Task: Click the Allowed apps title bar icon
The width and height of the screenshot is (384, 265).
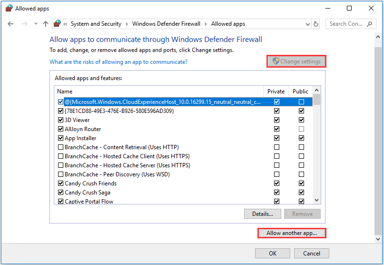Action: coord(9,9)
